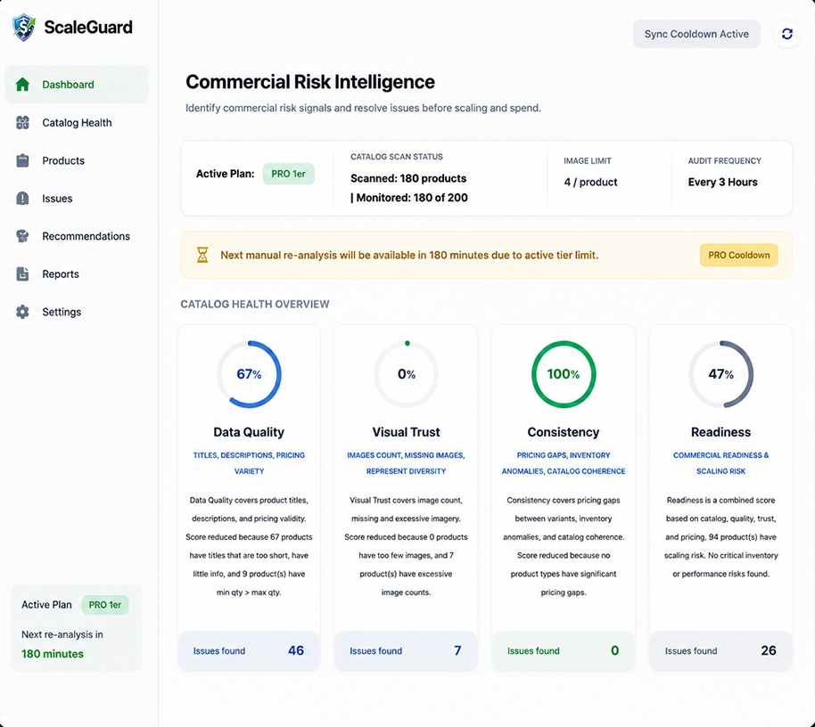Viewport: 815px width, 727px height.
Task: Click the hourglass icon in cooldown banner
Action: tap(202, 255)
